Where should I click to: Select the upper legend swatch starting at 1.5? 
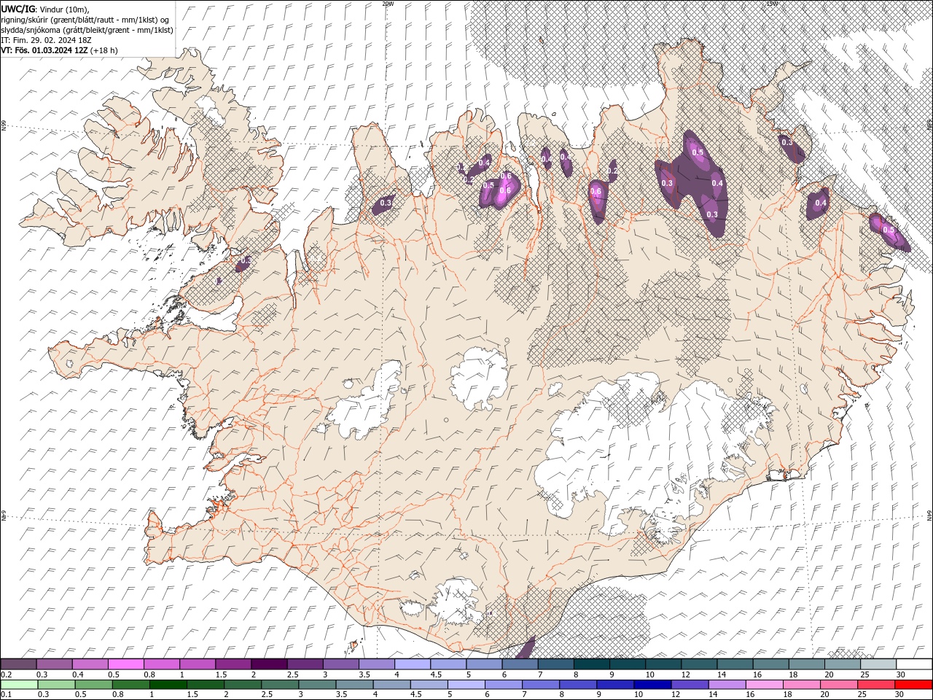pyautogui.click(x=233, y=664)
